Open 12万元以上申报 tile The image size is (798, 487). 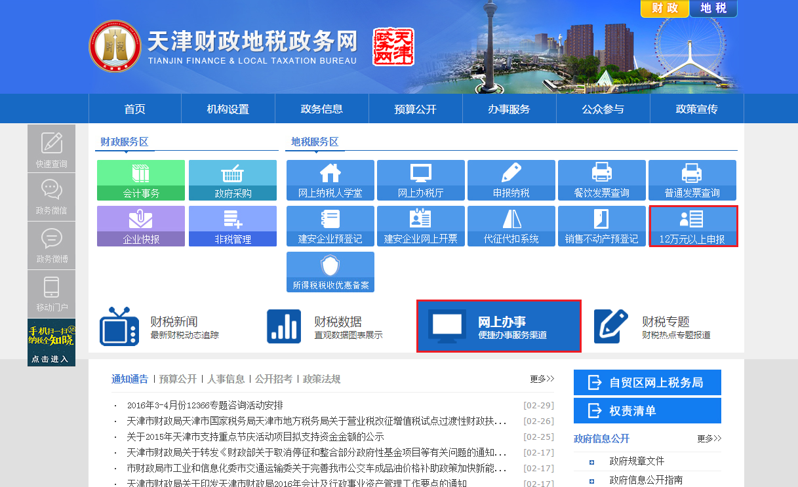[694, 226]
